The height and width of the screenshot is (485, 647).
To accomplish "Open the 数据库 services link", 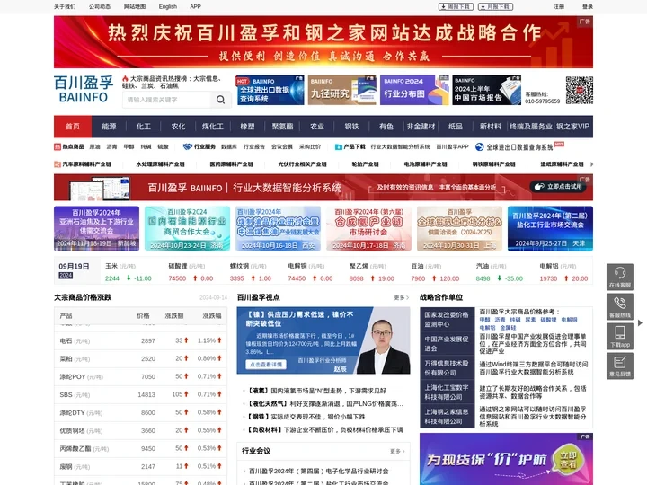I will click(x=229, y=146).
